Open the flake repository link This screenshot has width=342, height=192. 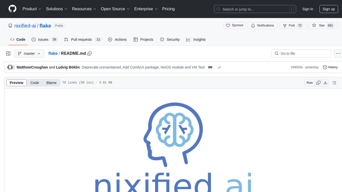click(45, 26)
